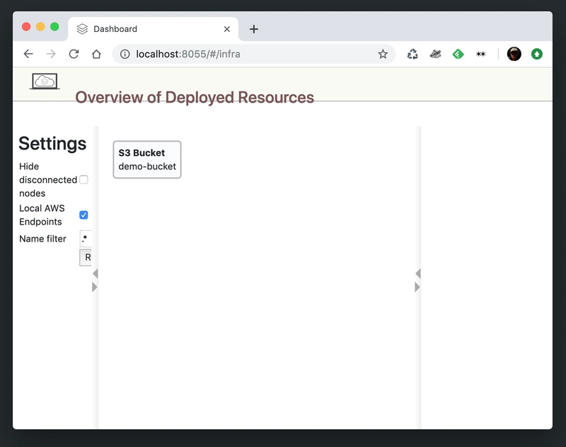Enable Hide disconnected nodes checkbox

pyautogui.click(x=83, y=180)
